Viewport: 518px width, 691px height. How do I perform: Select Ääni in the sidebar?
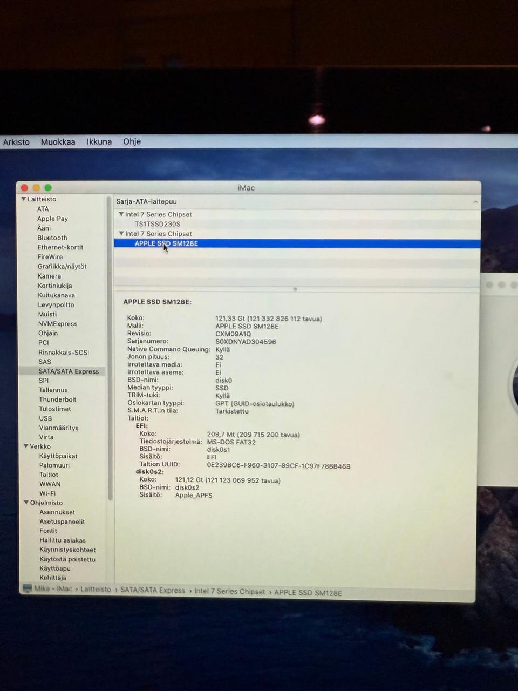click(44, 228)
